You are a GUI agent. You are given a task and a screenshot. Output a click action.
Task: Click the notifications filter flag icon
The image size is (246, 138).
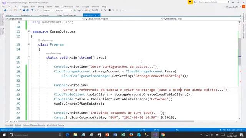[190, 2]
